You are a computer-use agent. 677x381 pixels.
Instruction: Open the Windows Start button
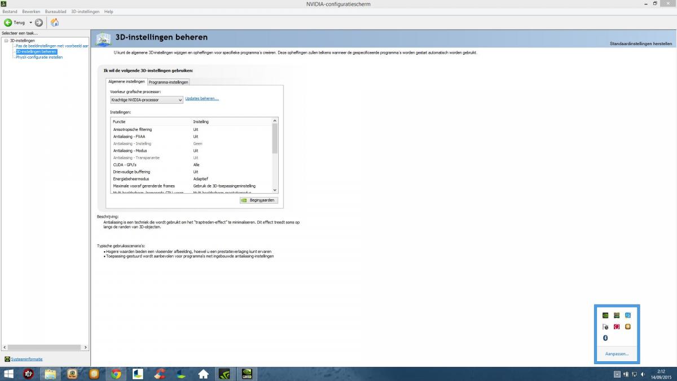tap(9, 374)
